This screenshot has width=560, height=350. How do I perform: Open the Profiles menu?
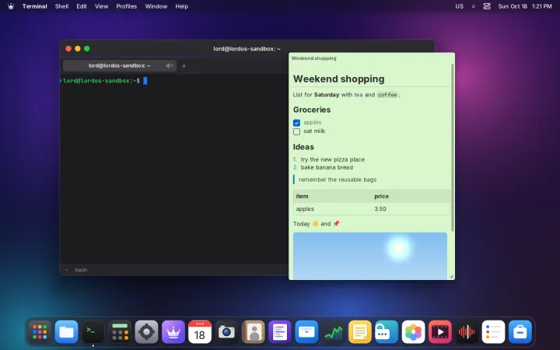coord(127,6)
